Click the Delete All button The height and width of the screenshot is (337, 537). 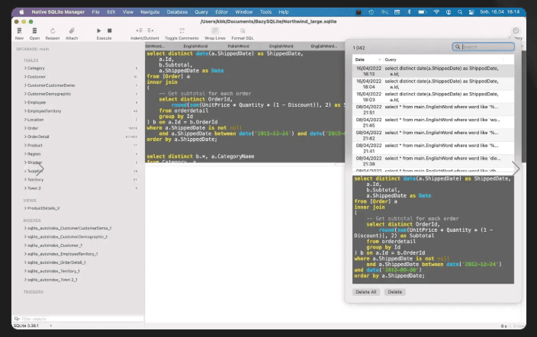[366, 292]
